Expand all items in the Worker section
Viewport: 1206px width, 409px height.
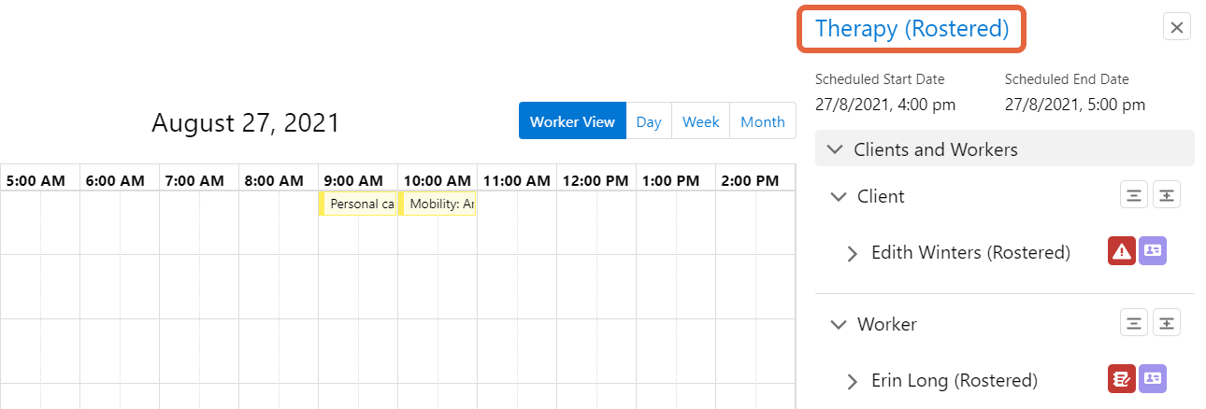tap(1167, 323)
